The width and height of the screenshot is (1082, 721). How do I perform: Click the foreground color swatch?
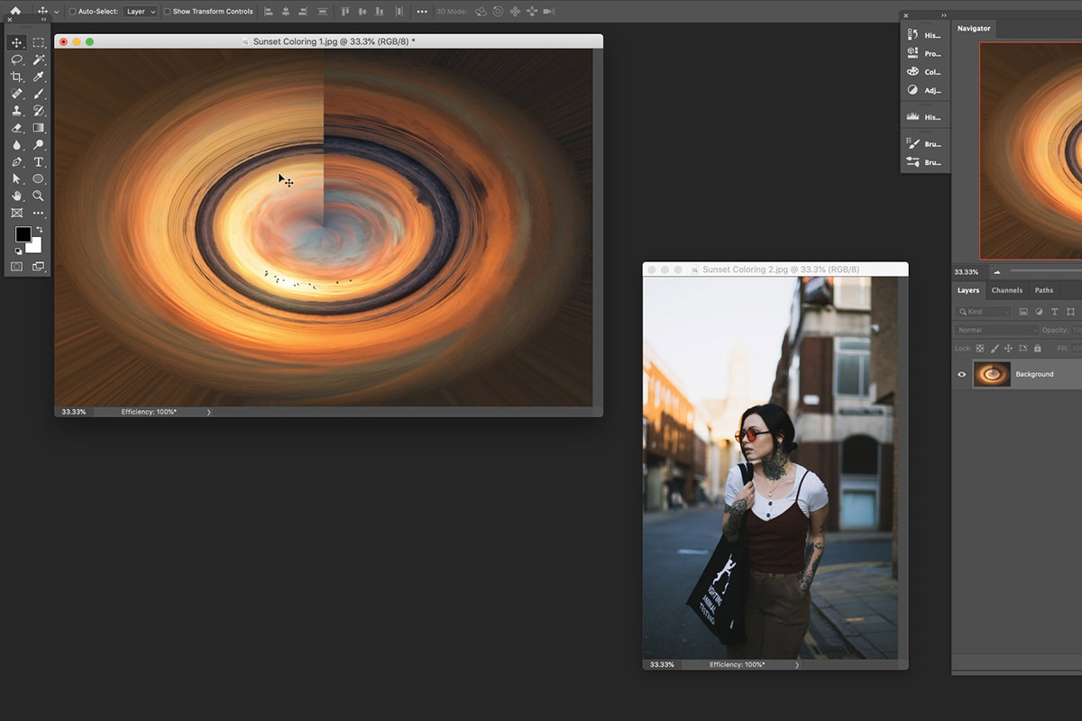23,236
